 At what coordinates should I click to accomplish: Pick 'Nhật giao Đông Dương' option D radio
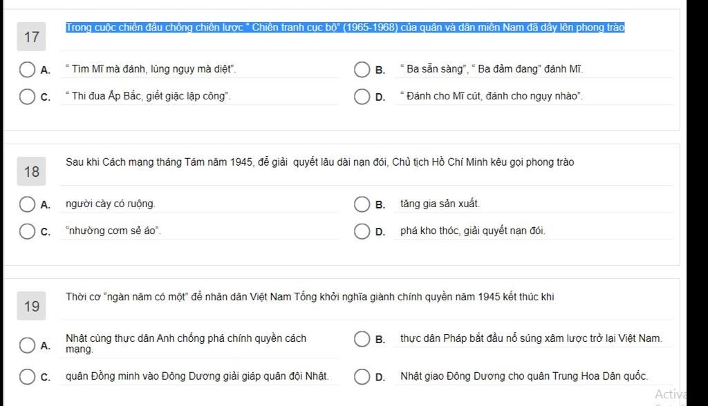[x=362, y=377]
